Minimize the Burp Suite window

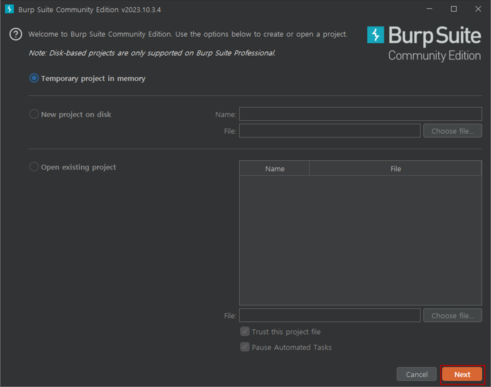pyautogui.click(x=430, y=9)
